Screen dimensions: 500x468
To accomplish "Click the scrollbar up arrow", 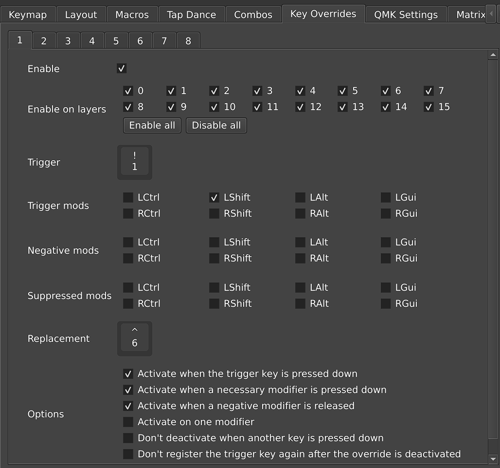I will pyautogui.click(x=493, y=55).
